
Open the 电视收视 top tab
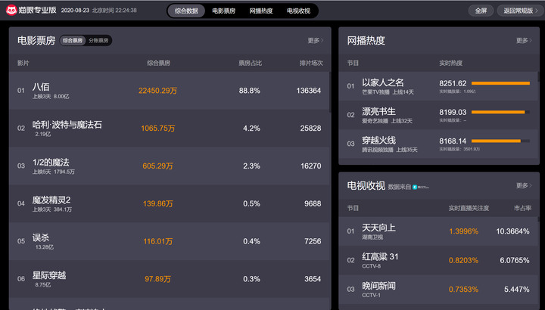(x=298, y=11)
